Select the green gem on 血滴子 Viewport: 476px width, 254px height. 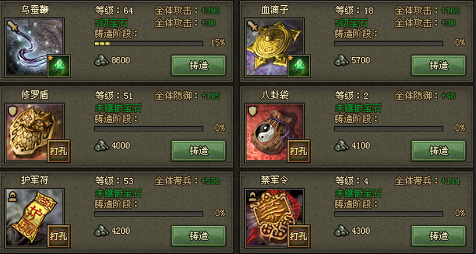(x=298, y=66)
